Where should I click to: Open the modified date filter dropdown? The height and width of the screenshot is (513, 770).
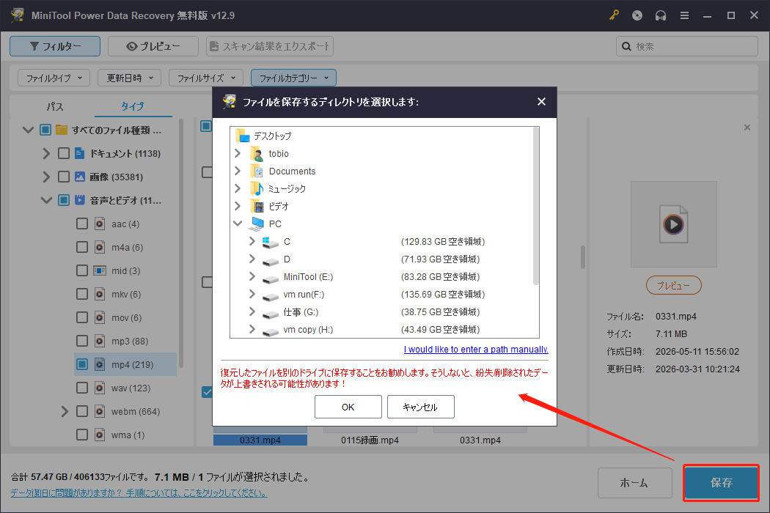(x=130, y=78)
